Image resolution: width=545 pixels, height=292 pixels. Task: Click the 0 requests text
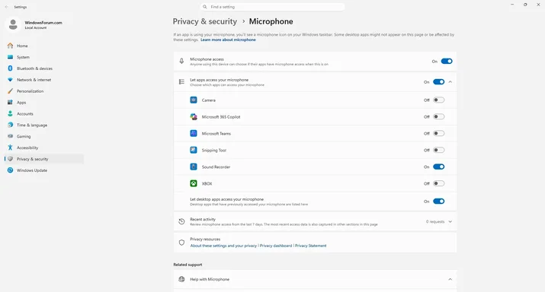click(x=435, y=221)
